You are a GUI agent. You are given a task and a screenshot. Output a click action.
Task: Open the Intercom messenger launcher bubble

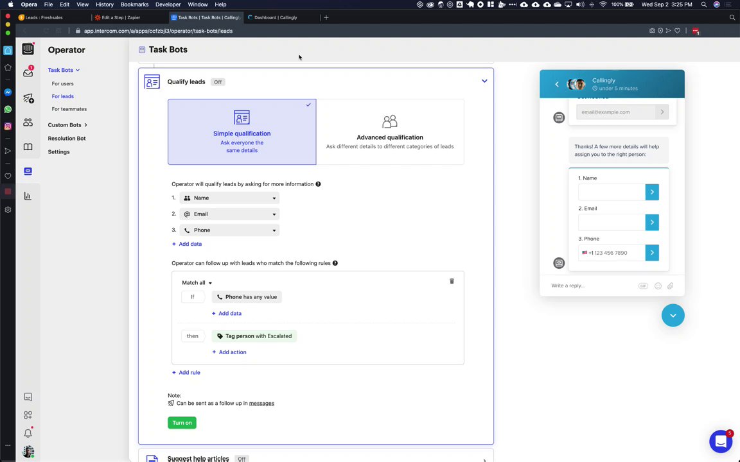(721, 441)
